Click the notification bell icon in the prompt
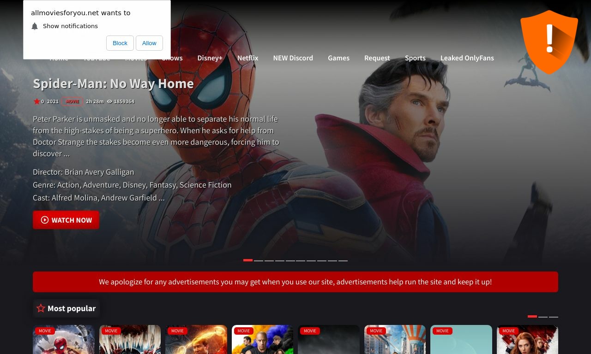 35,26
